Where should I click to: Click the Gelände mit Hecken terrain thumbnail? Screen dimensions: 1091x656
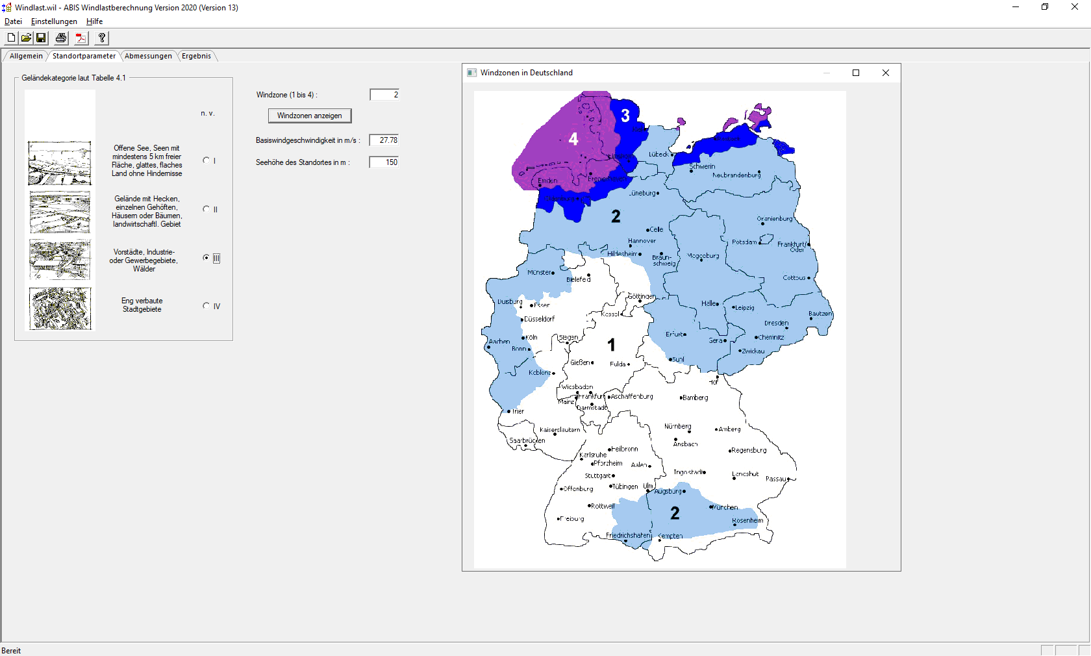point(60,212)
